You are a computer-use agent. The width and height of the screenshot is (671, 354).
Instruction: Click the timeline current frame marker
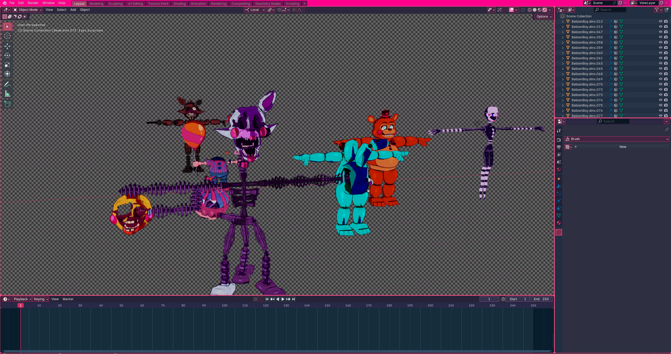[20, 305]
